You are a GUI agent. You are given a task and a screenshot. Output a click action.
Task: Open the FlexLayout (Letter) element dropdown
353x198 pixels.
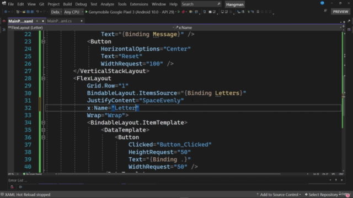[91, 28]
